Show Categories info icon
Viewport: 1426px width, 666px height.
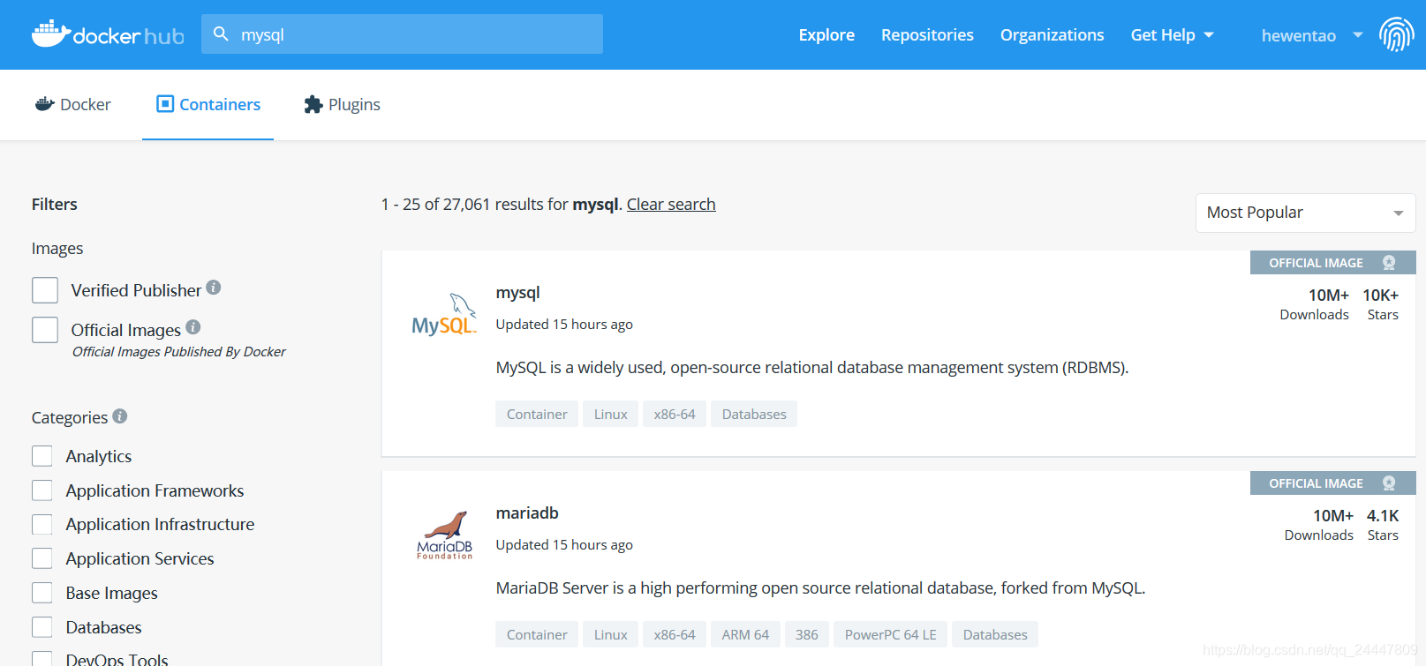click(120, 415)
